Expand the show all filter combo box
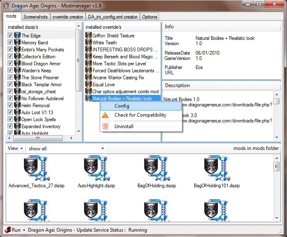287x237 pixels. coord(66,149)
